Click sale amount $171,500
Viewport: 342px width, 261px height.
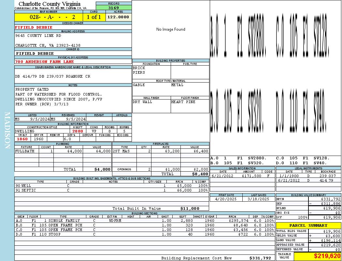pyautogui.click(x=251, y=176)
